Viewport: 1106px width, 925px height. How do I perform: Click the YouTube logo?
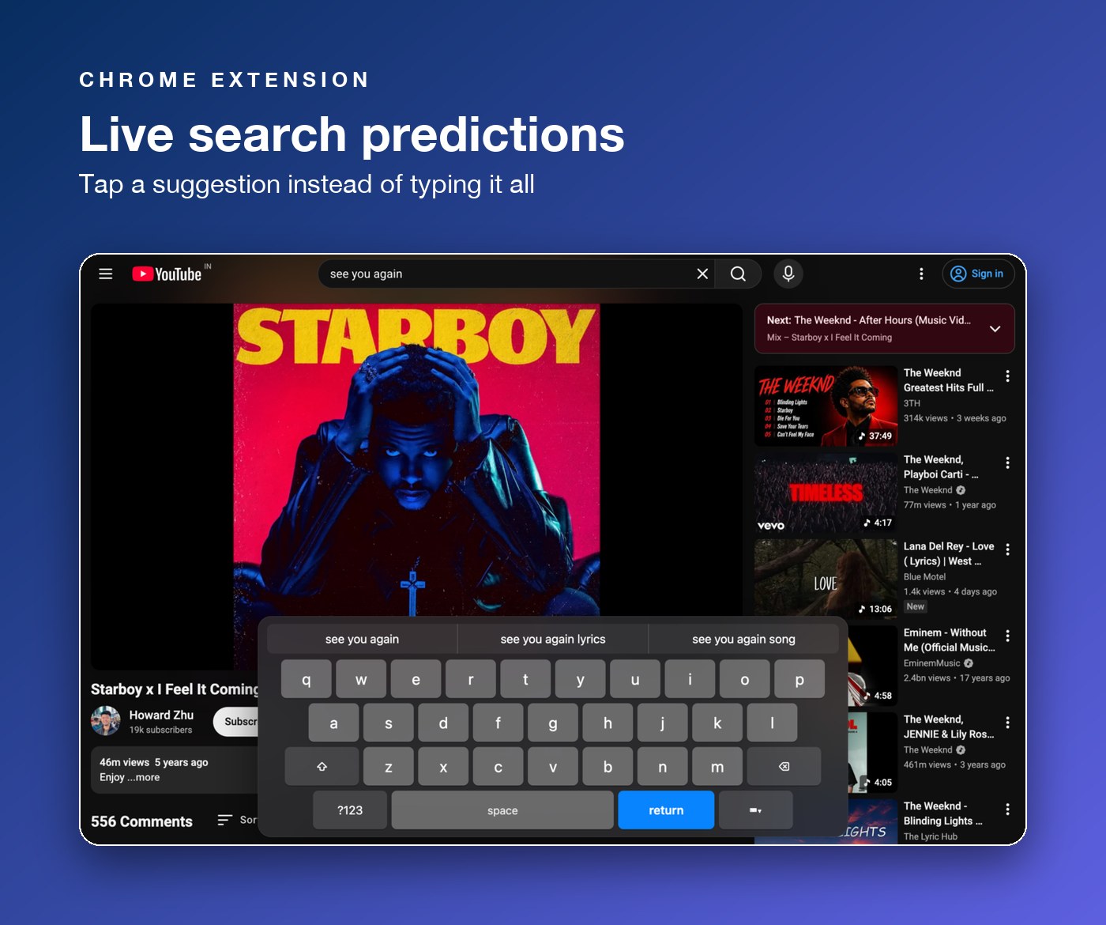click(x=167, y=274)
